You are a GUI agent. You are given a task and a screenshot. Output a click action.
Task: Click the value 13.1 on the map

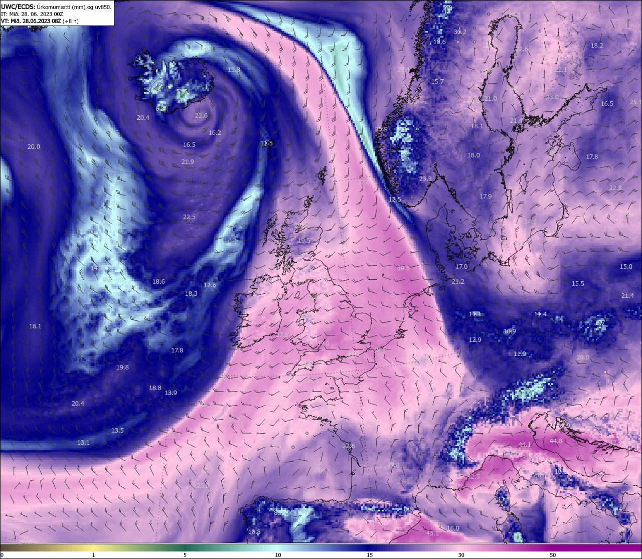point(83,443)
